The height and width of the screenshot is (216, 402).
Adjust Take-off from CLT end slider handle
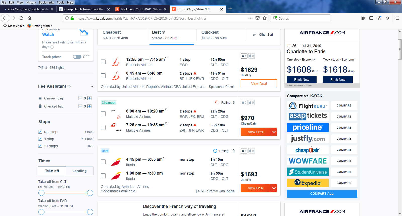click(x=90, y=193)
